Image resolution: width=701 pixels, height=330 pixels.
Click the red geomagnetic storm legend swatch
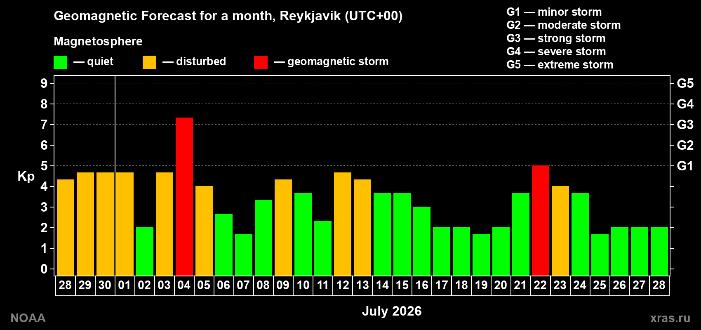point(261,62)
